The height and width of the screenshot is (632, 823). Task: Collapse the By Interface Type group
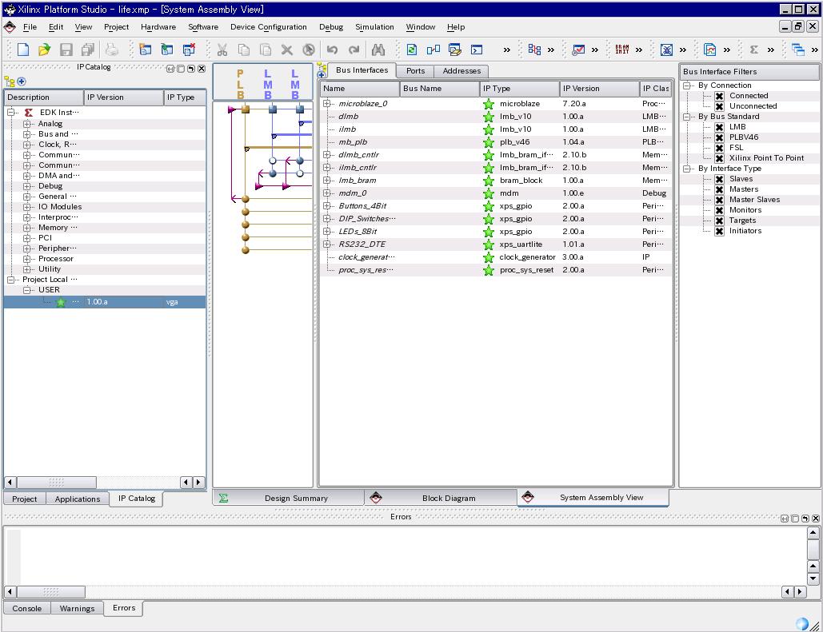(x=686, y=169)
